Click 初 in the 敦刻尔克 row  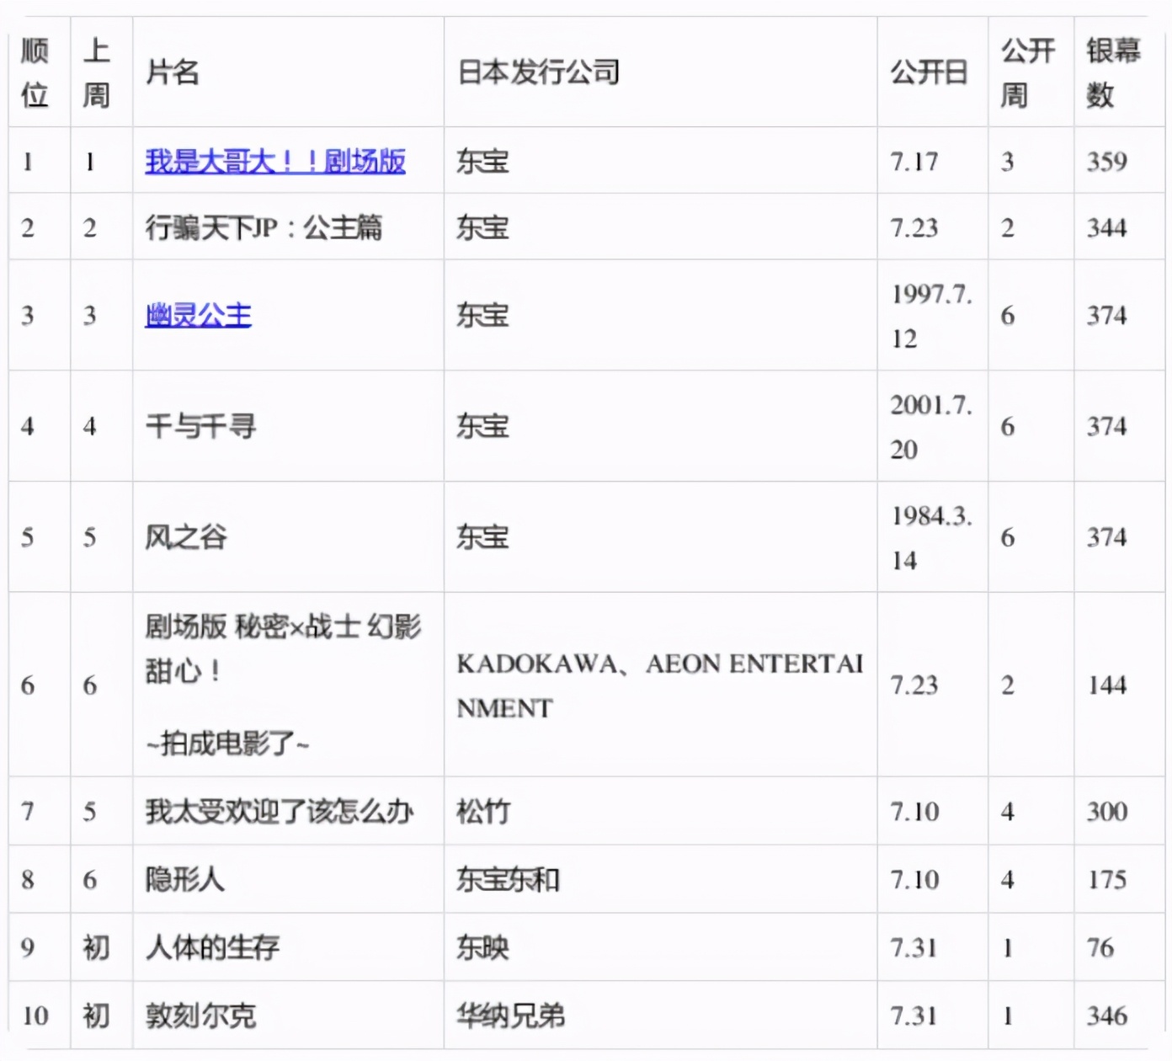(96, 1016)
